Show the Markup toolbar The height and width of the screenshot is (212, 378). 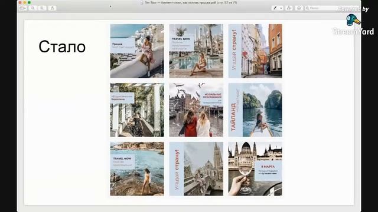coord(299,8)
